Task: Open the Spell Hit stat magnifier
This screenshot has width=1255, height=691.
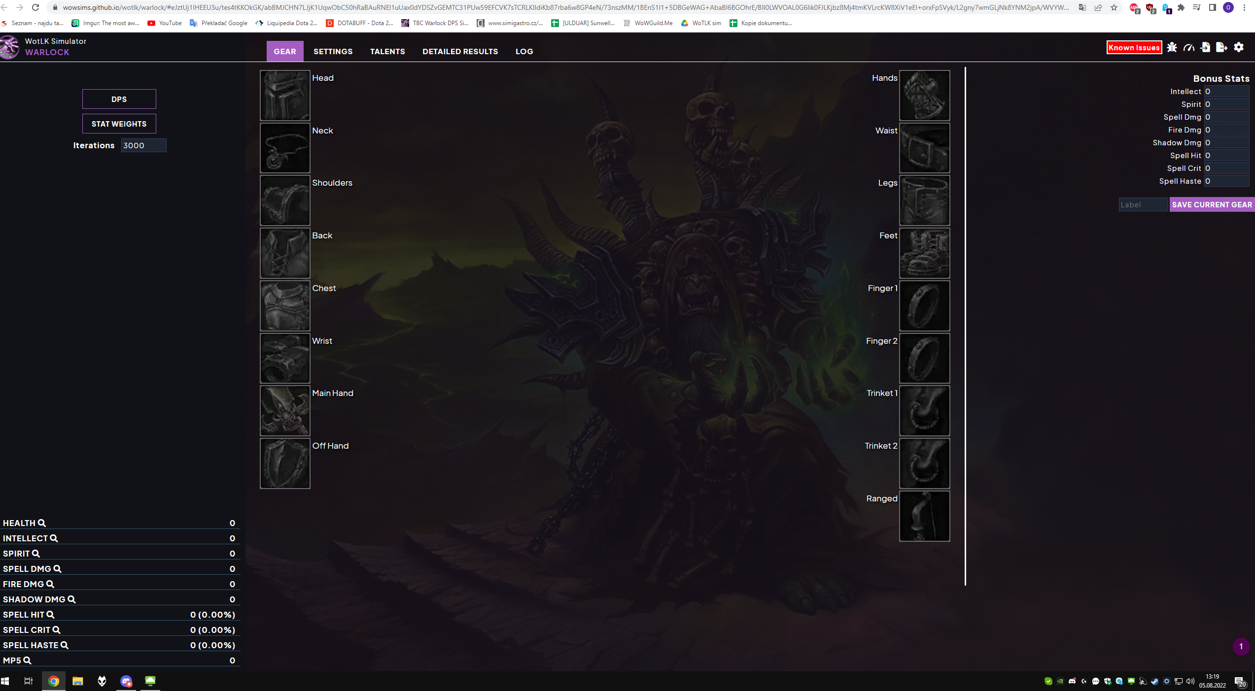Action: pyautogui.click(x=50, y=614)
